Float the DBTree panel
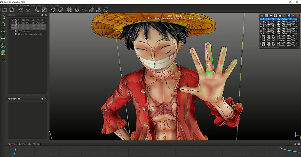 pyautogui.click(x=42, y=15)
